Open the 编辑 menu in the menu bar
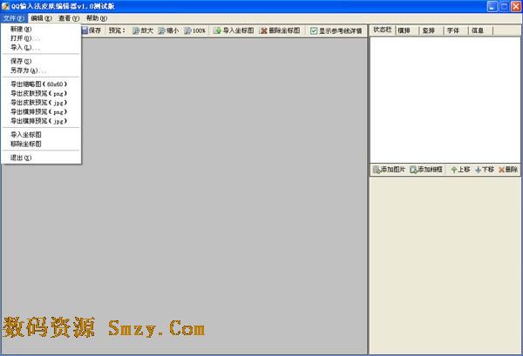 40,17
